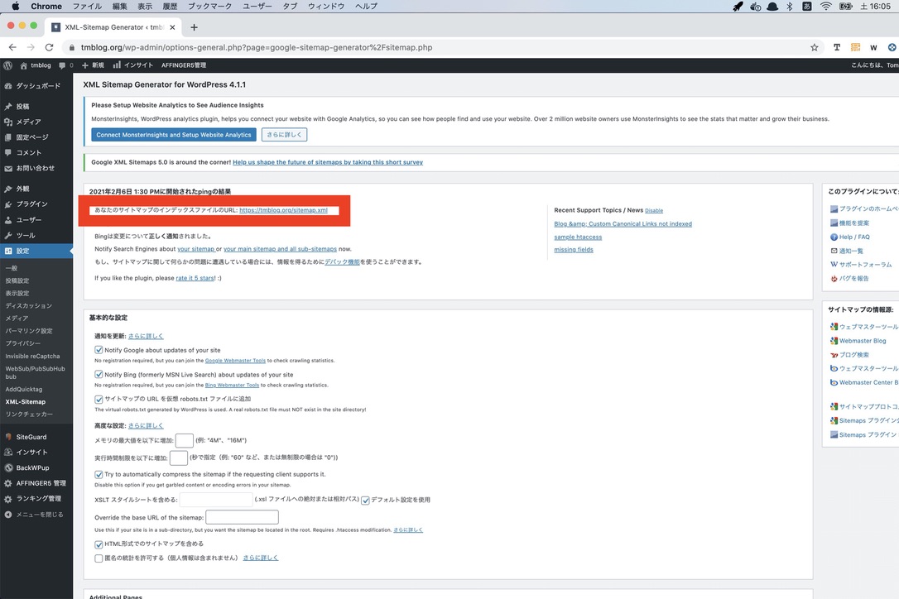Toggle Notify Google about updates checkbox
Screen dimensions: 899x599
tap(99, 350)
